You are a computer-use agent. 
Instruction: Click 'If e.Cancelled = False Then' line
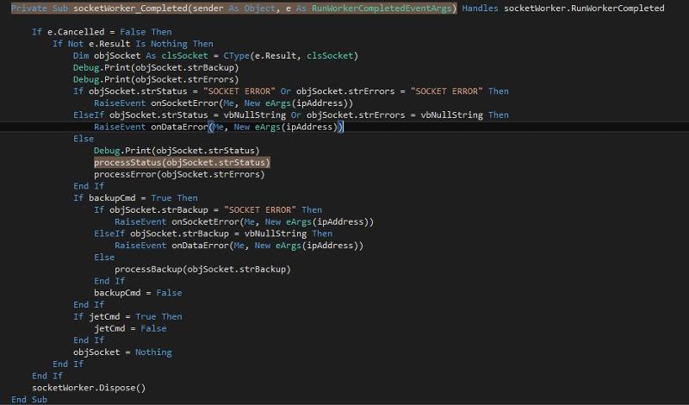(x=102, y=32)
